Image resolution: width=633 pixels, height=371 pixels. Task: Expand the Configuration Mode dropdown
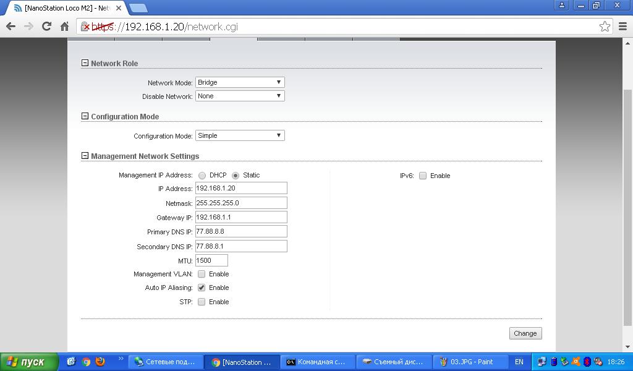tap(240, 135)
